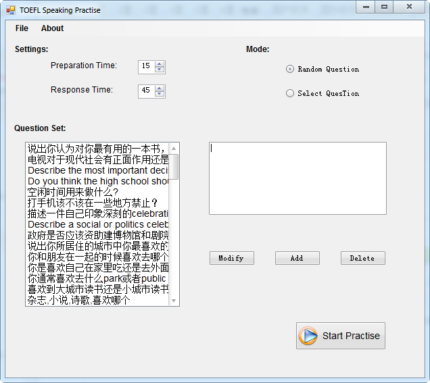
Task: Open the File menu
Action: pos(22,28)
